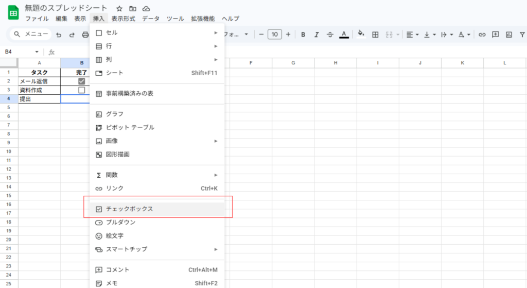This screenshot has width=527, height=288.
Task: Redo the last action
Action: (x=72, y=35)
